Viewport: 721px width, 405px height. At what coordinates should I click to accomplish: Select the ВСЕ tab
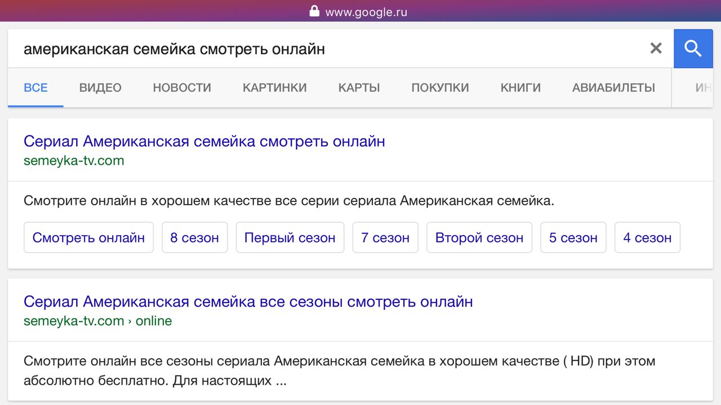[35, 88]
